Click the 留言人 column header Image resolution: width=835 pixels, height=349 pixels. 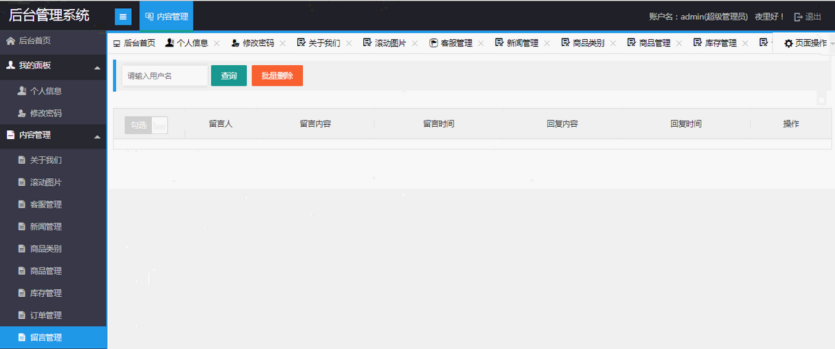(220, 124)
